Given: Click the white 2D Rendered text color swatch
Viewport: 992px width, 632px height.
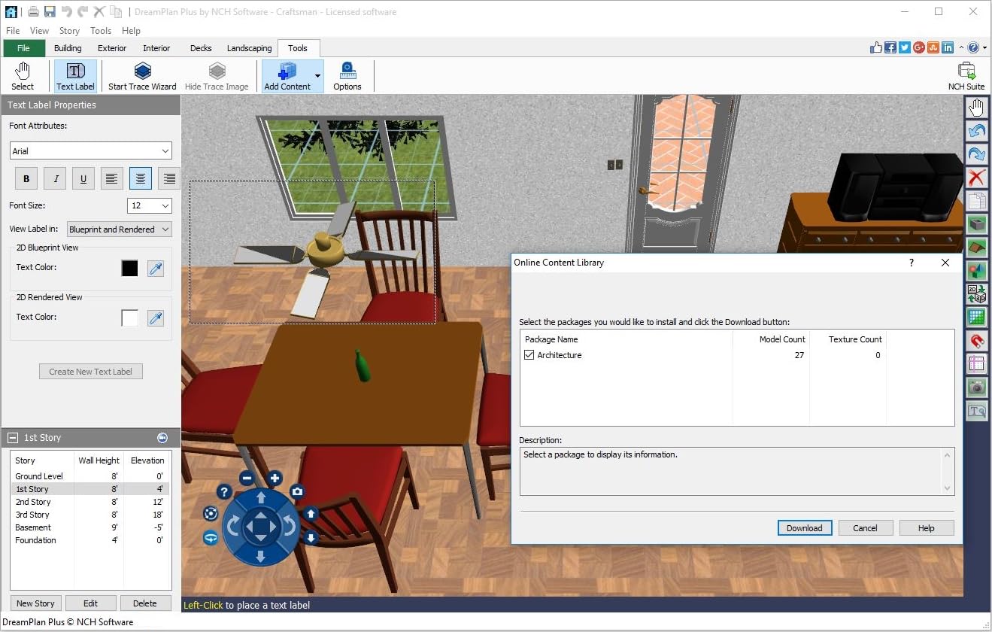Looking at the screenshot, I should click(x=130, y=318).
